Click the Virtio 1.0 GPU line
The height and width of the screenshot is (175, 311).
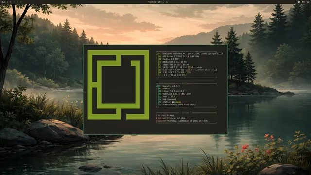pyautogui.click(x=171, y=59)
